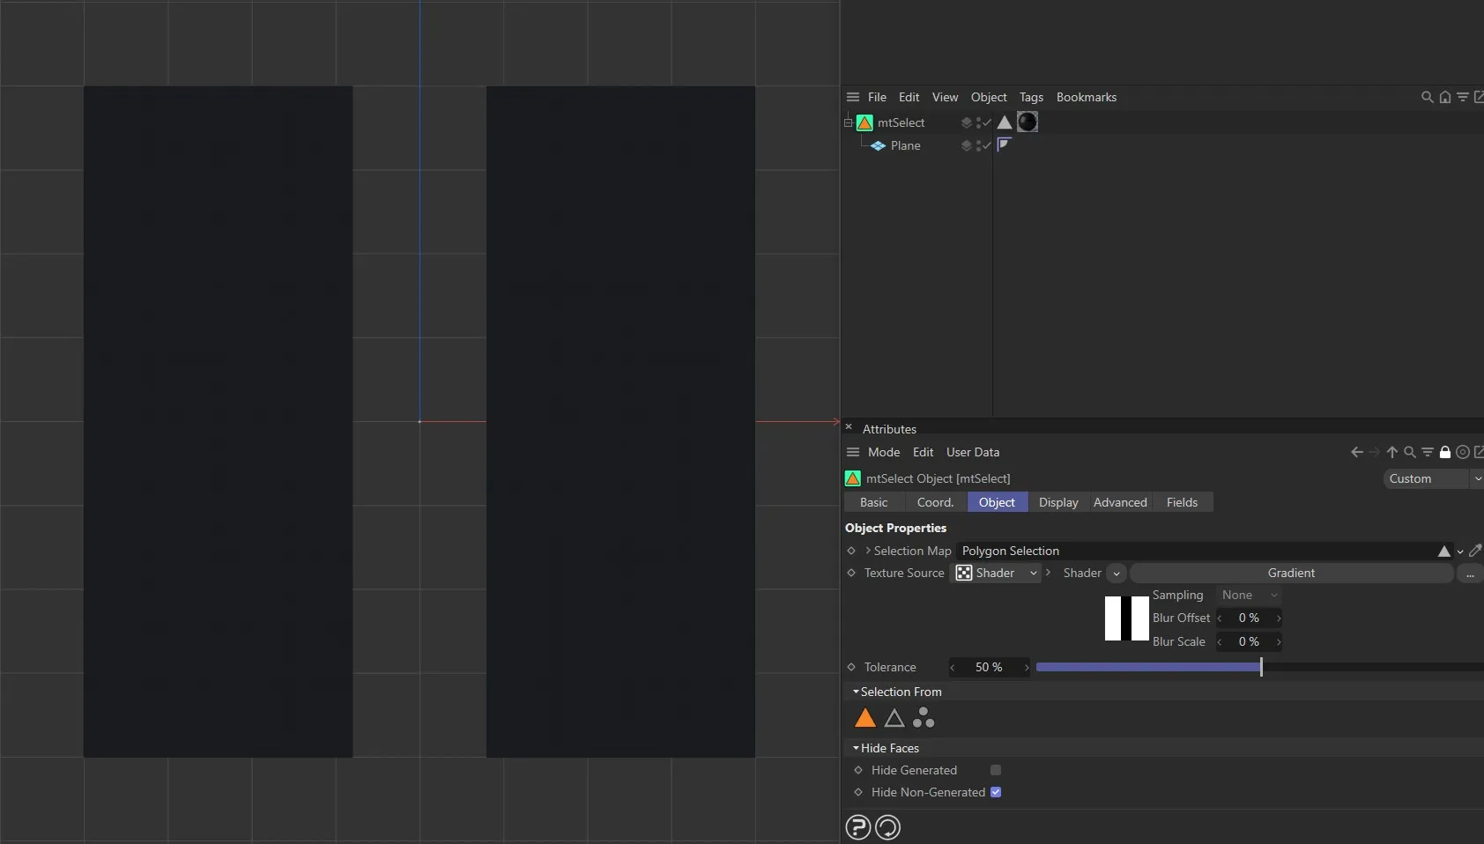Viewport: 1484px width, 844px height.
Task: Open the Custom preset dropdown
Action: tap(1432, 478)
